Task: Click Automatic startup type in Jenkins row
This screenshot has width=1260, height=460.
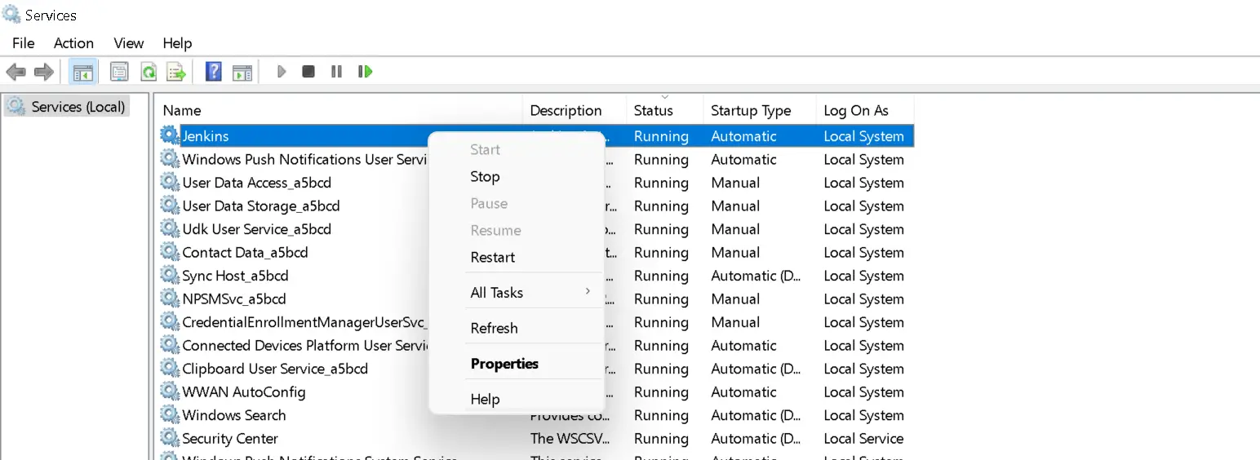Action: (743, 135)
